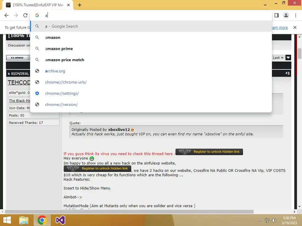Viewport: 302px width, 226px height.
Task: Open the chrome://chrome-urls/ suggestion
Action: (151, 82)
